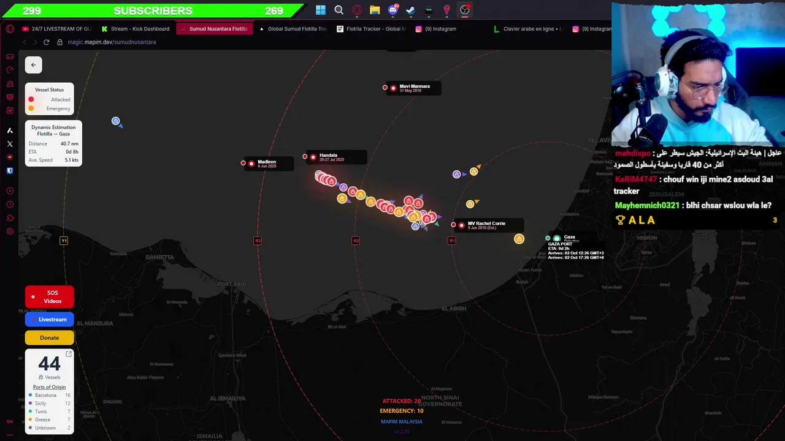Launch Steam from the taskbar

pyautogui.click(x=410, y=10)
